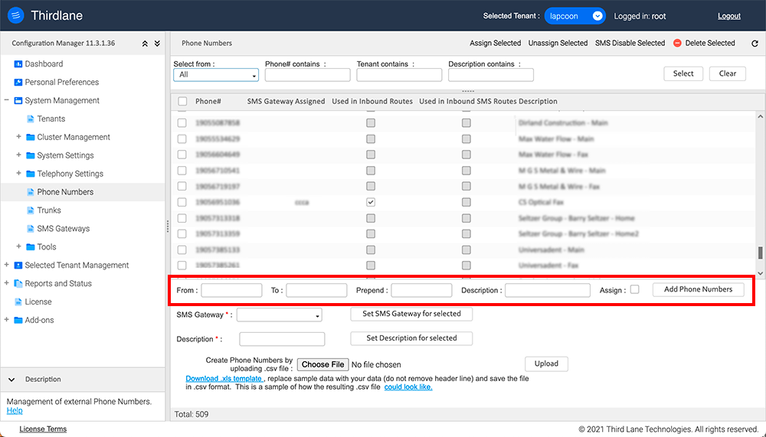This screenshot has height=437, width=766.
Task: Click the Add-ons folder icon
Action: click(18, 321)
